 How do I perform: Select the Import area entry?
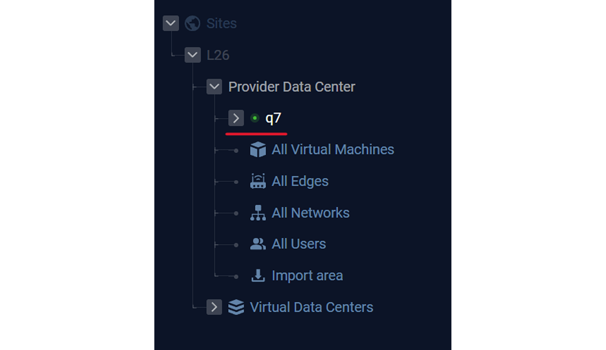click(x=307, y=276)
